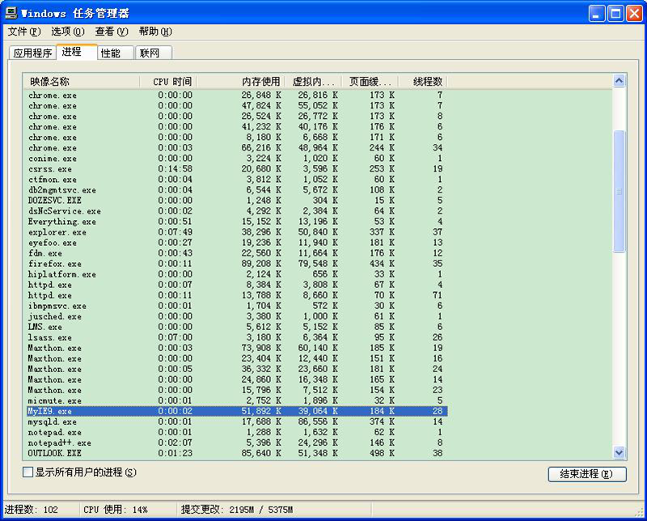Switch to the 性能 tab

[116, 53]
